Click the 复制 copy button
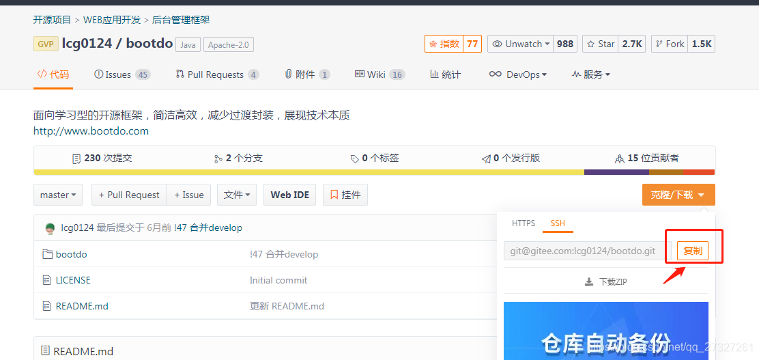This screenshot has height=360, width=759. pos(693,251)
